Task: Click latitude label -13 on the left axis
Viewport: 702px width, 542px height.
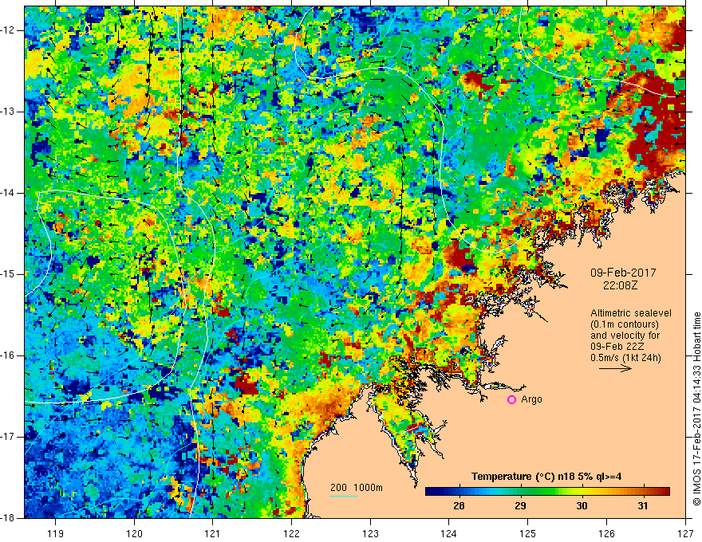Action: click(8, 112)
